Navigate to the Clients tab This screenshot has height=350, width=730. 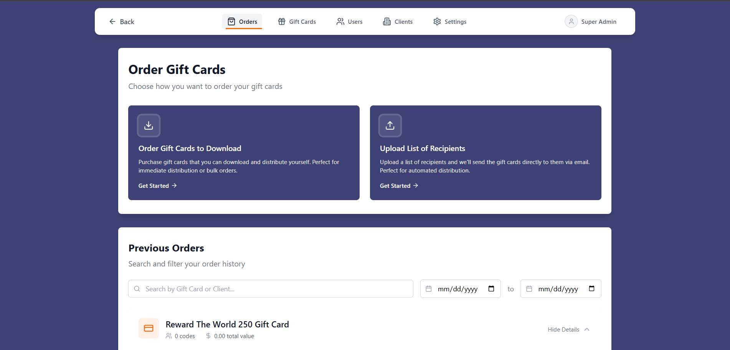(398, 22)
